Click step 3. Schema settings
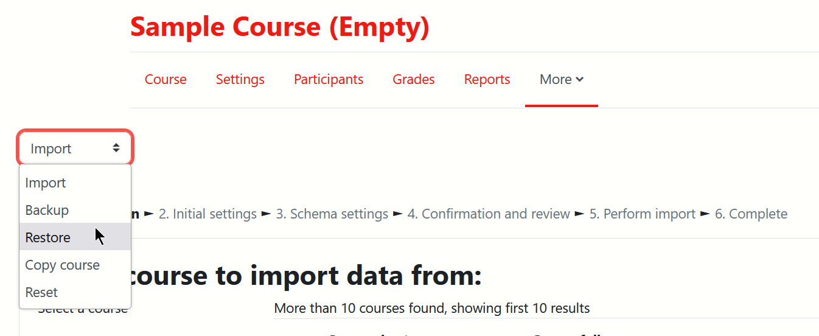 click(332, 214)
